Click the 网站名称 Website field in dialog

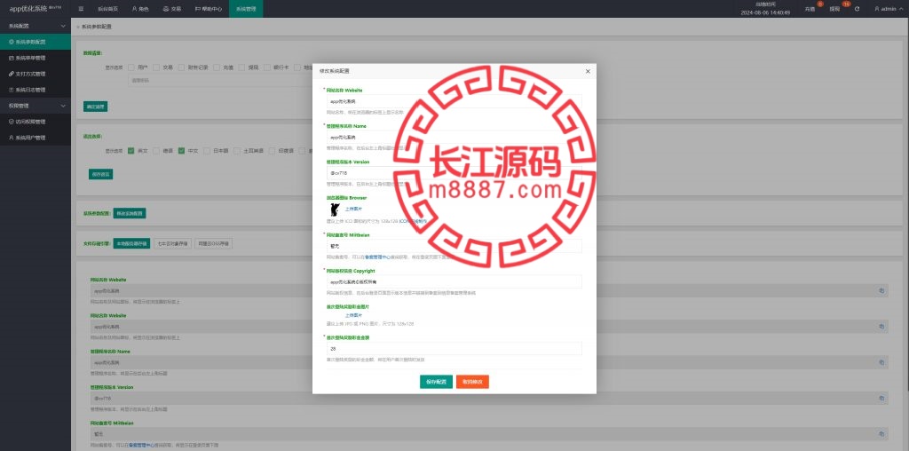point(454,101)
